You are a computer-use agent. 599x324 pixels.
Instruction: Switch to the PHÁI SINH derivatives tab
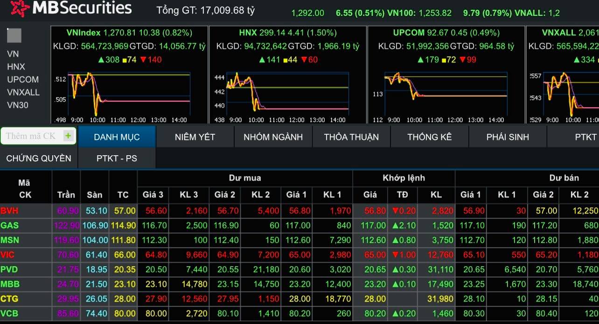point(508,137)
